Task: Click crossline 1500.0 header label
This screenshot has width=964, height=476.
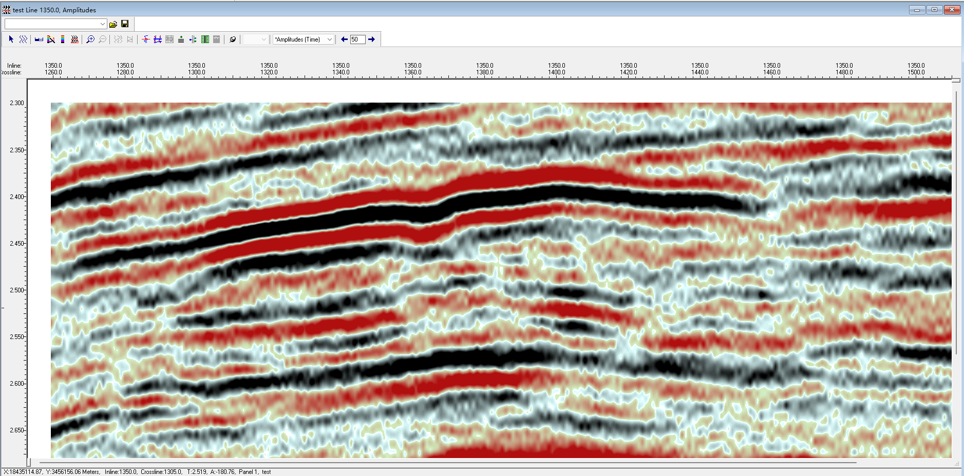Action: pos(916,72)
